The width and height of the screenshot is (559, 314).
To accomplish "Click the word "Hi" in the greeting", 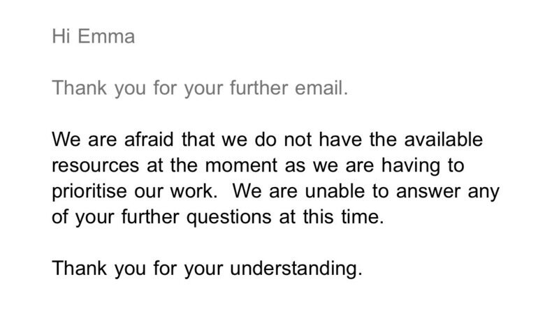I will pos(61,36).
